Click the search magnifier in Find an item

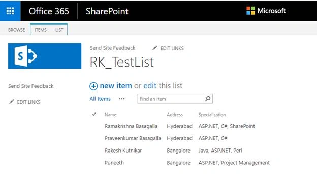[x=208, y=99]
